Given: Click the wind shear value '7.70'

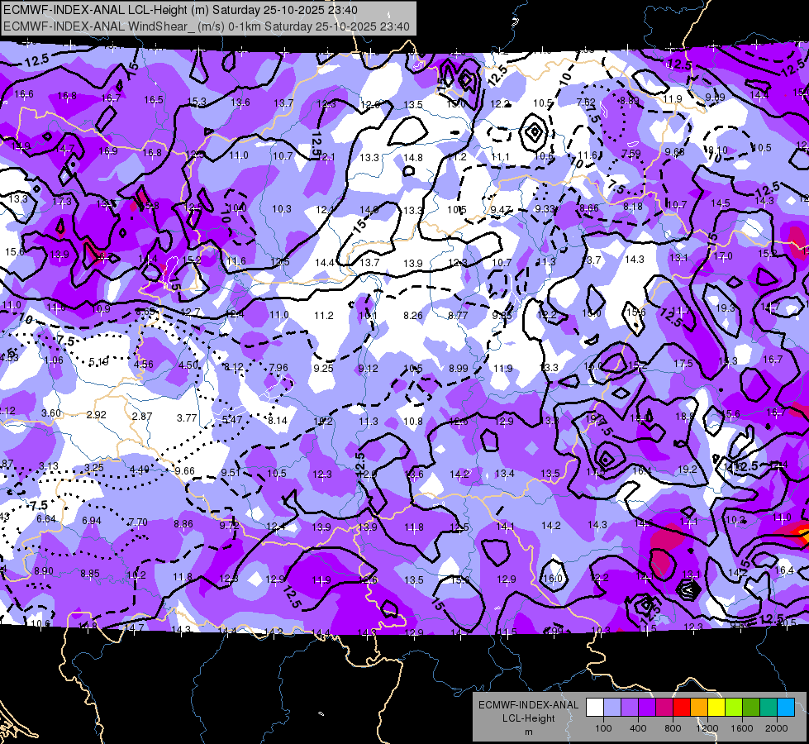Looking at the screenshot, I should [x=138, y=522].
